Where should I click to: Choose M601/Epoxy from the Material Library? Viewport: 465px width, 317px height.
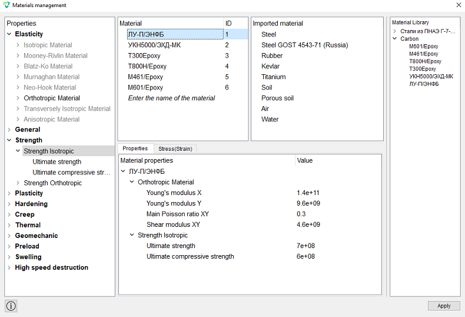pyautogui.click(x=423, y=47)
